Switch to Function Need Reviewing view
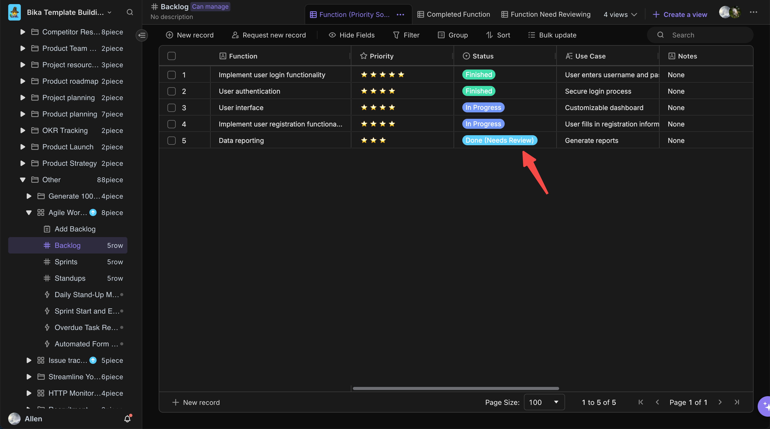This screenshot has width=770, height=429. click(546, 14)
